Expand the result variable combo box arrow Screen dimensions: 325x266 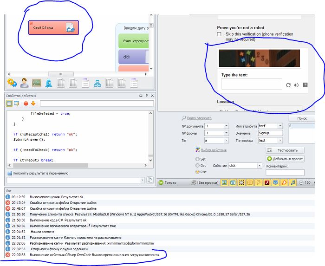142,180
